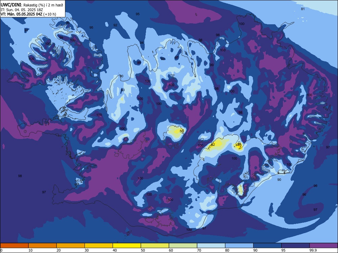Click the pale blue 70–80 legend swatch
338x253 pixels.
211,246
